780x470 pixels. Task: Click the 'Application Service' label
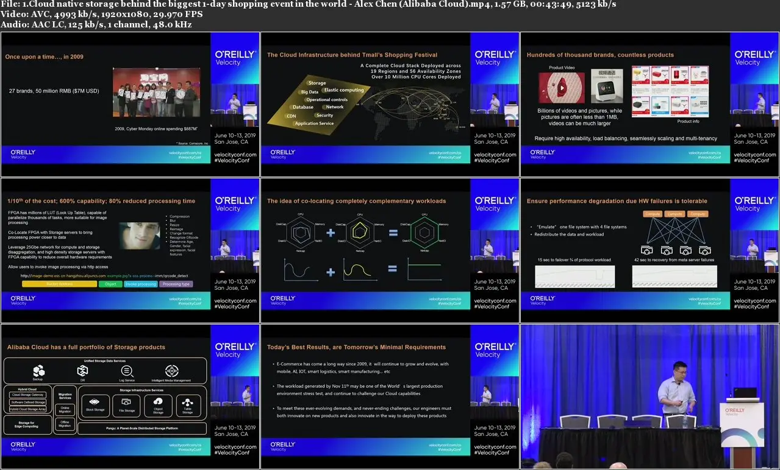[x=314, y=124]
